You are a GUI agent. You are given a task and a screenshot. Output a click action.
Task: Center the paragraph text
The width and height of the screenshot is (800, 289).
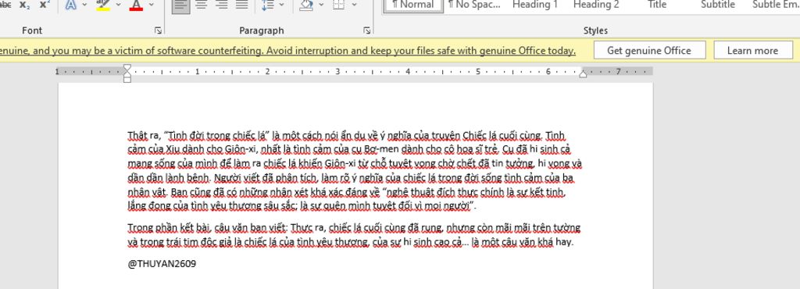(202, 5)
